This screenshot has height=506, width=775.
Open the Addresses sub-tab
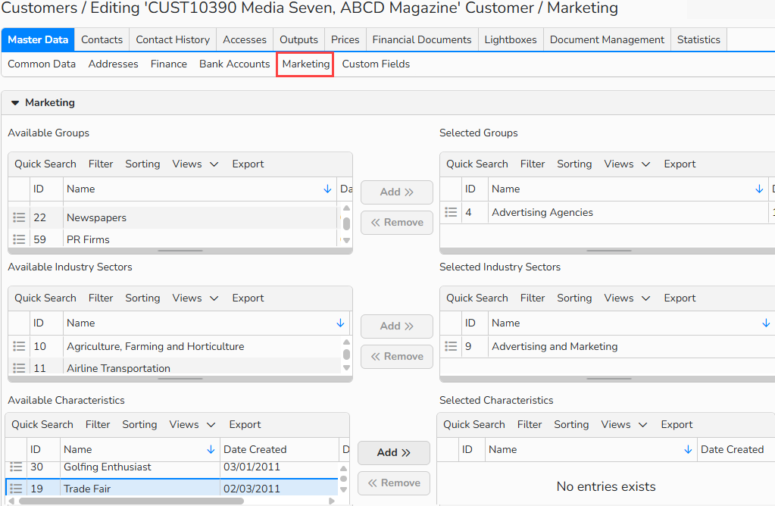click(113, 64)
